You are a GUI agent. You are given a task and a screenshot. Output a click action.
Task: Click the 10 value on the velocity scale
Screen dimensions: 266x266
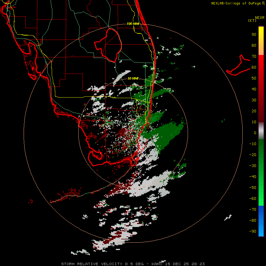coord(254,122)
